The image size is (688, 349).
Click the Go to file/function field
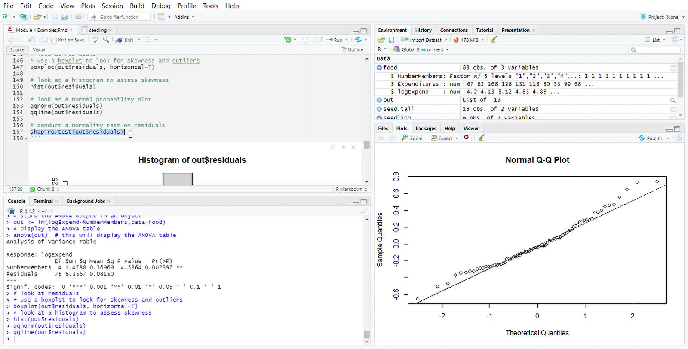coord(120,17)
